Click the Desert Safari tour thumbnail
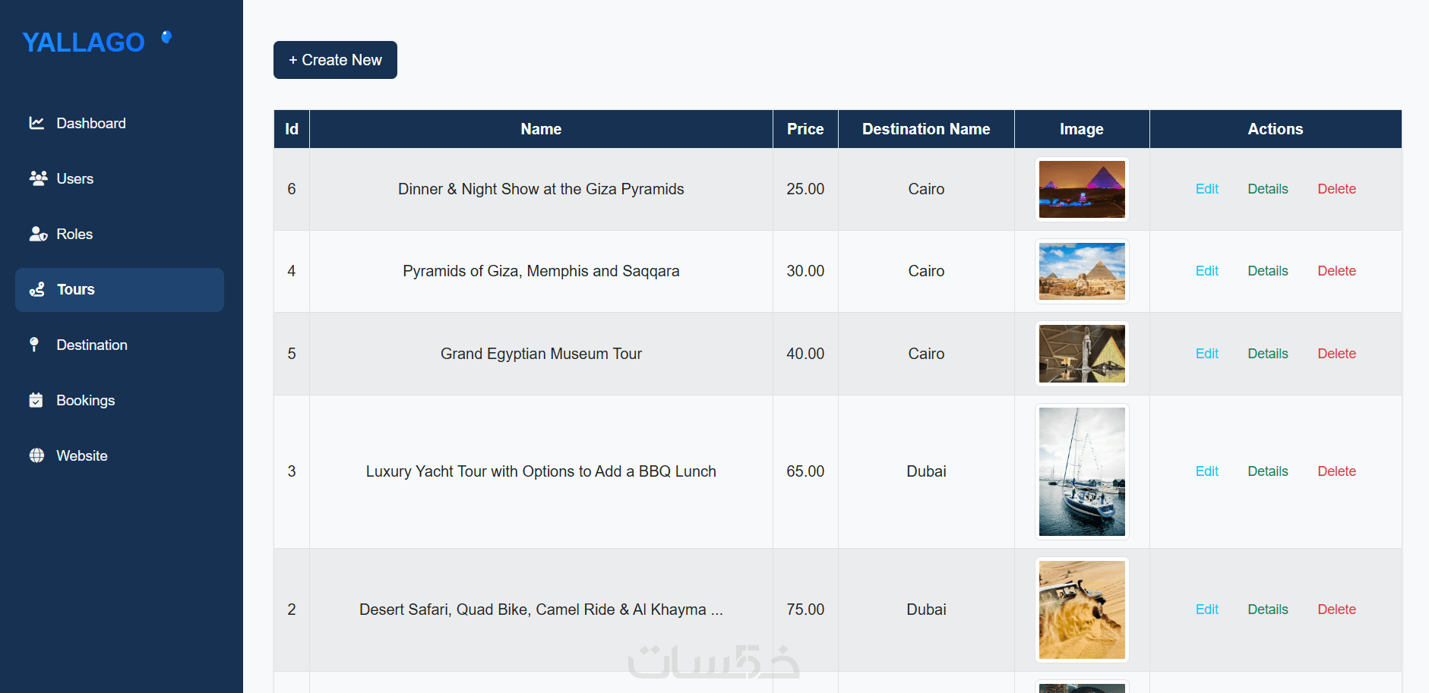 [x=1082, y=610]
